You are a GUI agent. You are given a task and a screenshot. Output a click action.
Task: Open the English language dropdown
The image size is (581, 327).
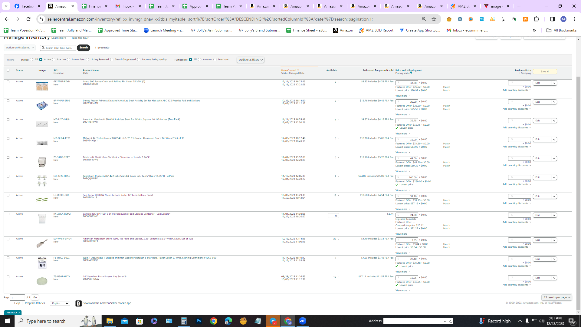tap(60, 303)
